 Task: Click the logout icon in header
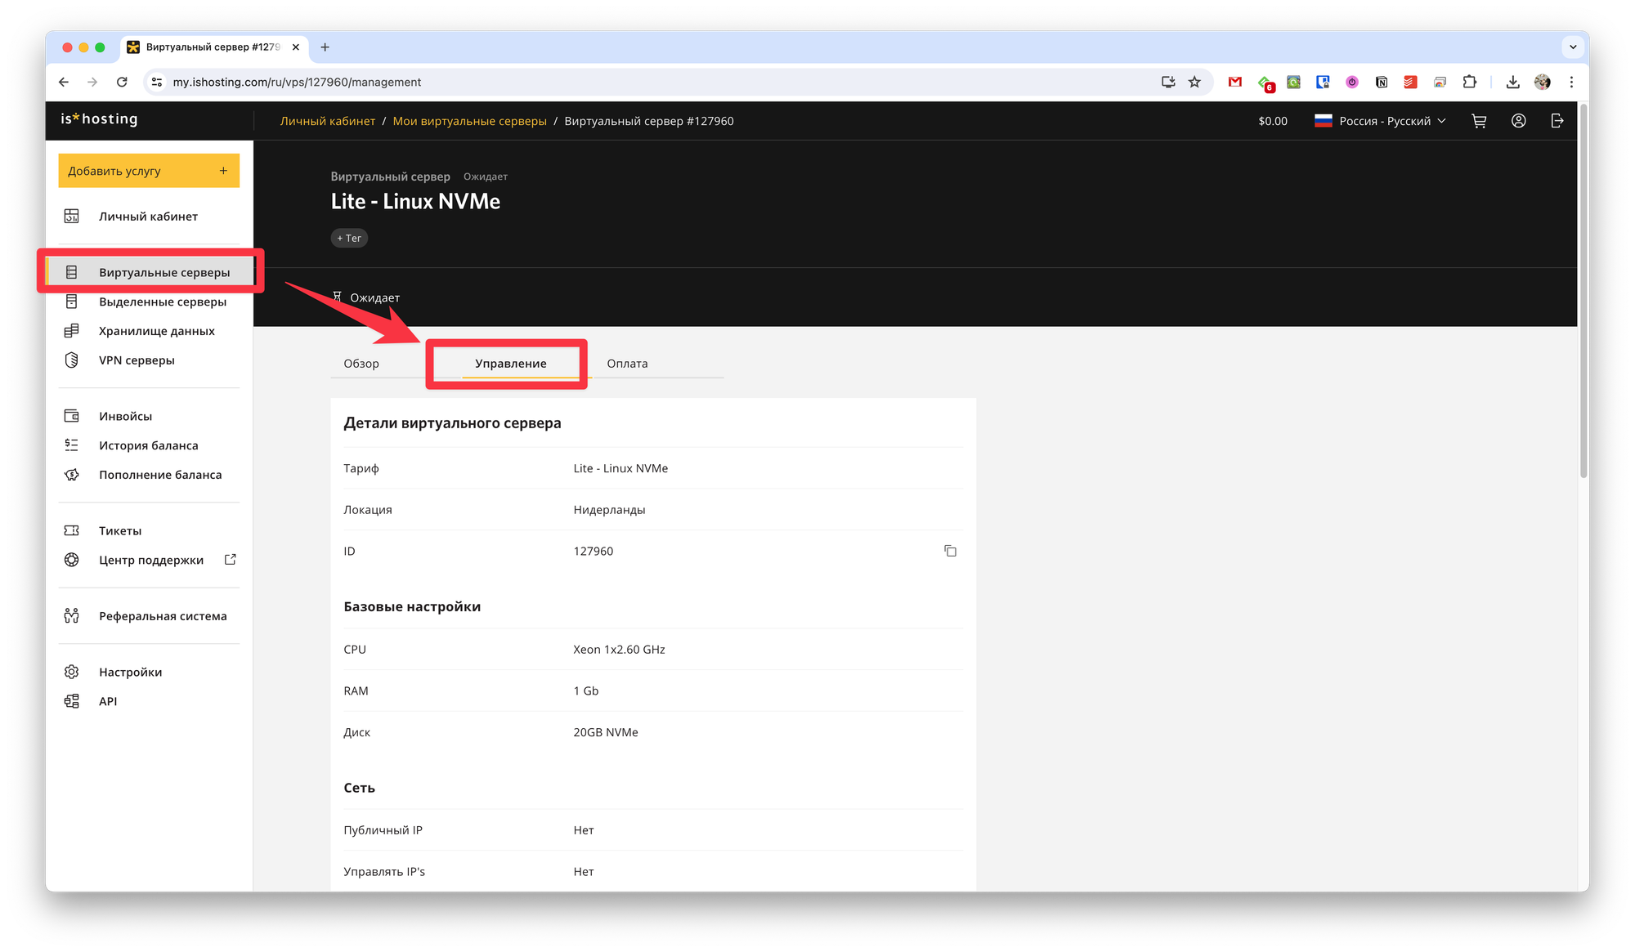coord(1557,121)
